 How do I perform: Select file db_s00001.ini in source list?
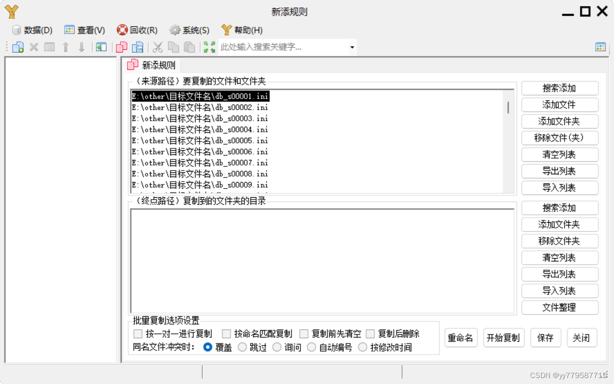click(x=200, y=96)
